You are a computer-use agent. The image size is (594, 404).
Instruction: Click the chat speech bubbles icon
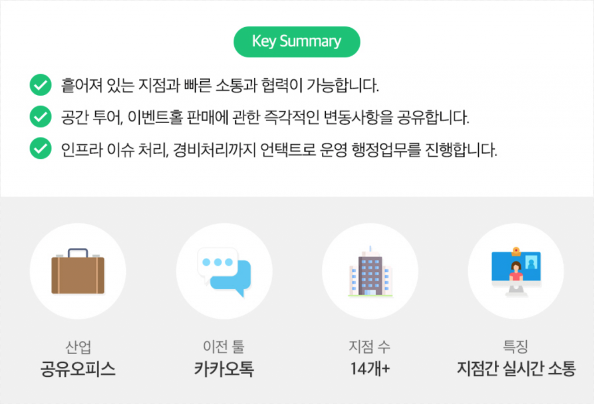tap(224, 271)
